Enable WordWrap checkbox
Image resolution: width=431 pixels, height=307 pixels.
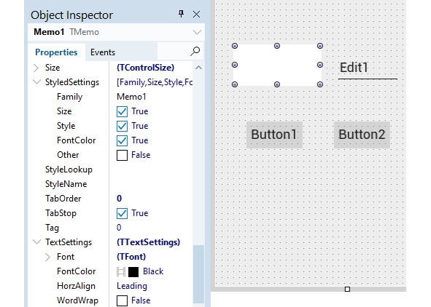point(122,300)
